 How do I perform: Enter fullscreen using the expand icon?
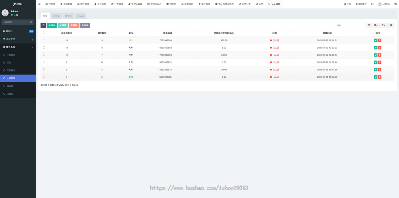pos(372,4)
